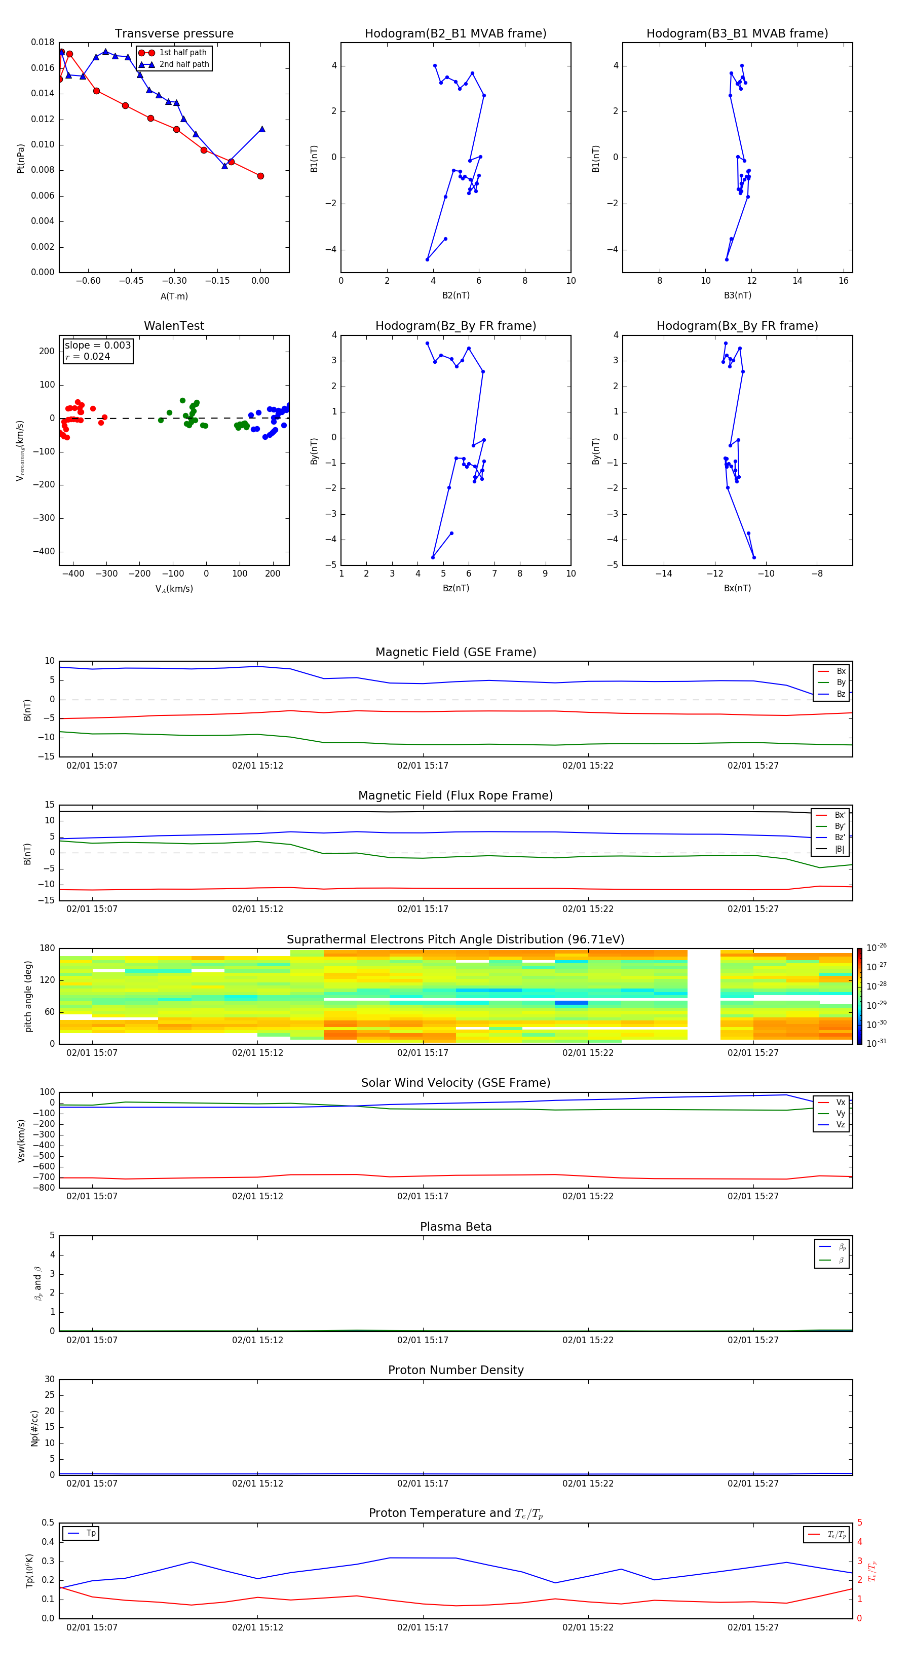Click the 'Proton Temperature and Te/Tp' title

455,1513
